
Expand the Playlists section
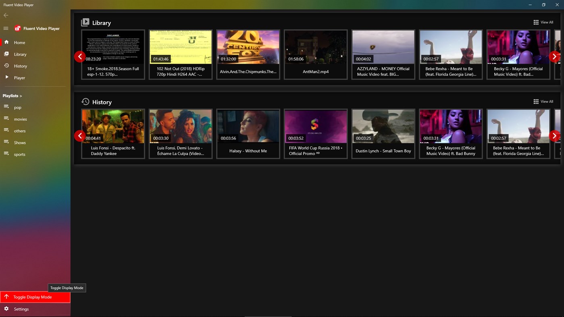[x=12, y=95]
